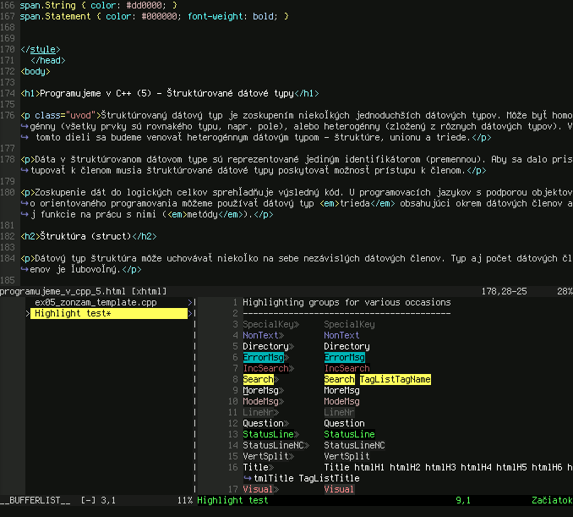Screen dimensions: 573x517
Task: Click the right-column 'LineNr' sample
Action: tap(339, 412)
